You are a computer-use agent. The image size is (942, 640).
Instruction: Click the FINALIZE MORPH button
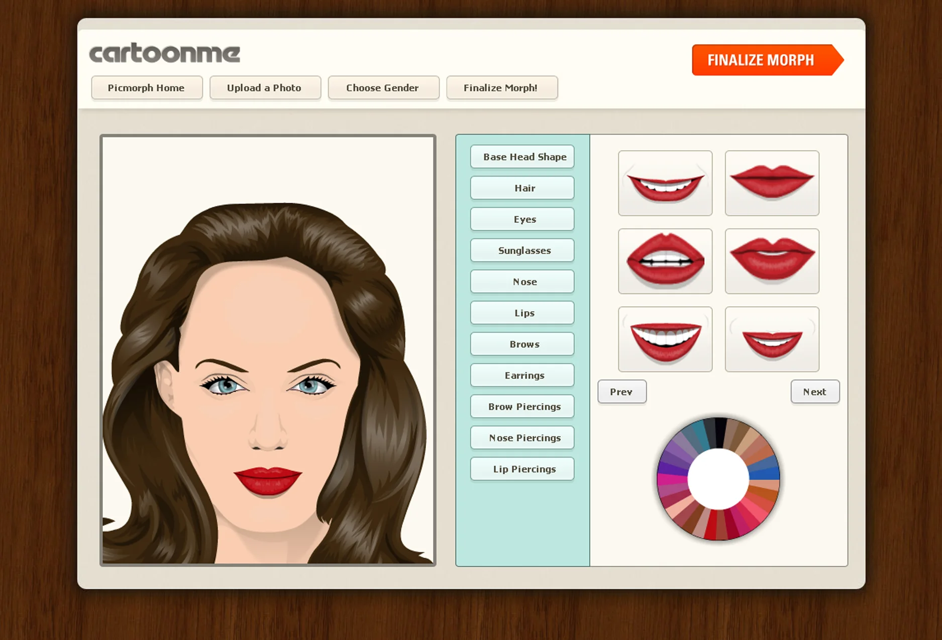tap(761, 60)
